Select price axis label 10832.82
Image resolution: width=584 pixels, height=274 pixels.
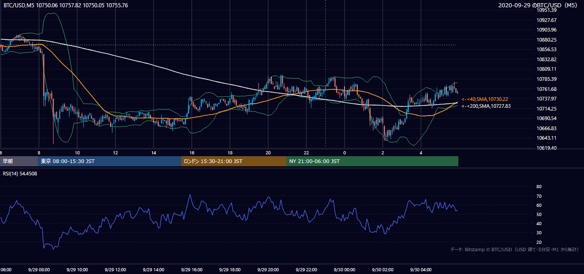coord(547,59)
